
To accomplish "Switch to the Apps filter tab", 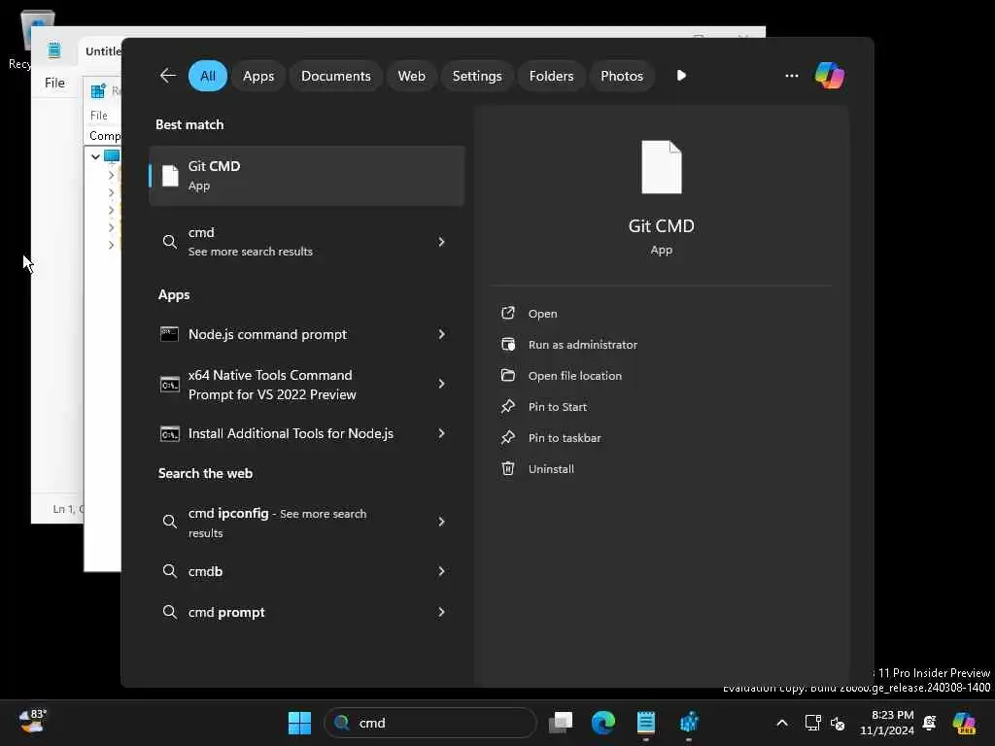I will (258, 76).
